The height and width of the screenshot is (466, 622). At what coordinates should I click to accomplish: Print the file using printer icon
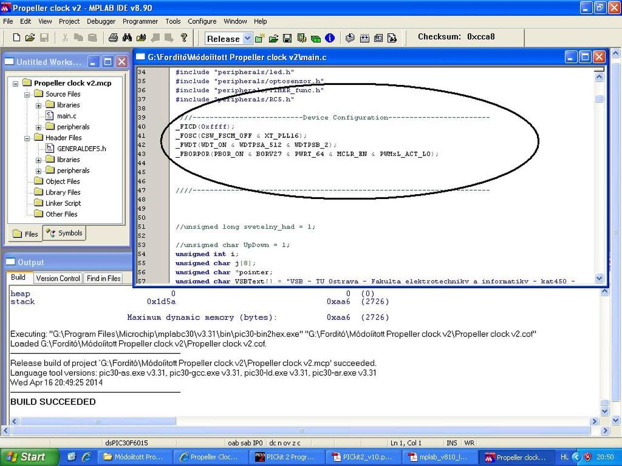(113, 37)
